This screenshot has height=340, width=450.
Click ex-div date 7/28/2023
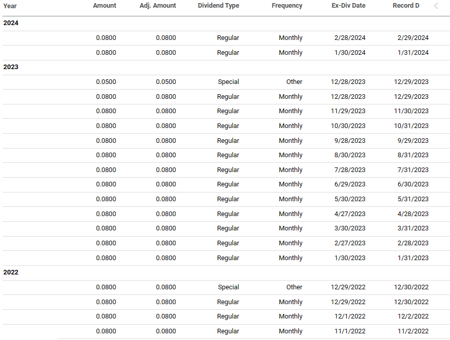(x=350, y=170)
